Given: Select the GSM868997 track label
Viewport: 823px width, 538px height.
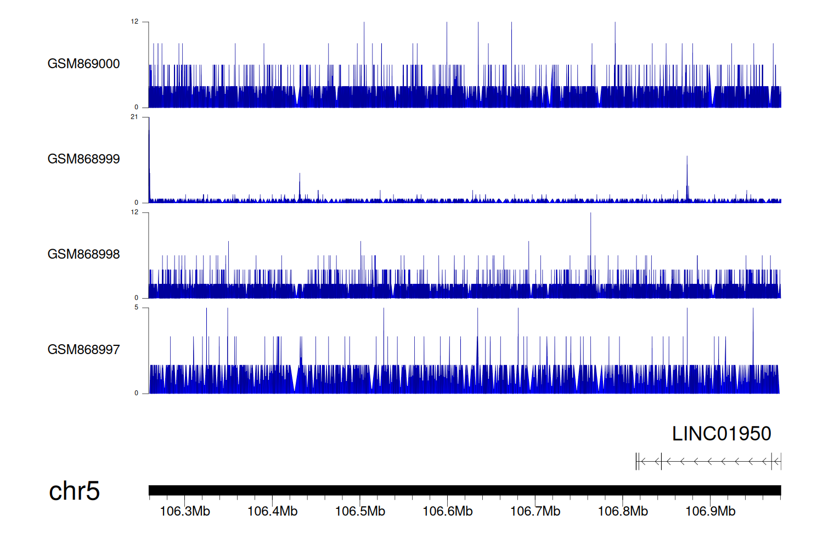Looking at the screenshot, I should [x=83, y=350].
